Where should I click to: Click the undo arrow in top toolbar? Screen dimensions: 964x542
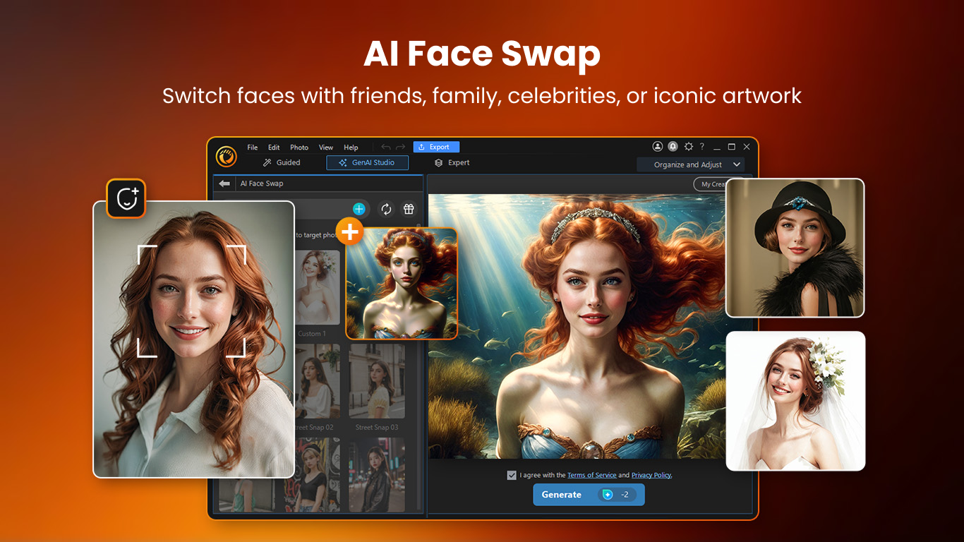pyautogui.click(x=386, y=147)
